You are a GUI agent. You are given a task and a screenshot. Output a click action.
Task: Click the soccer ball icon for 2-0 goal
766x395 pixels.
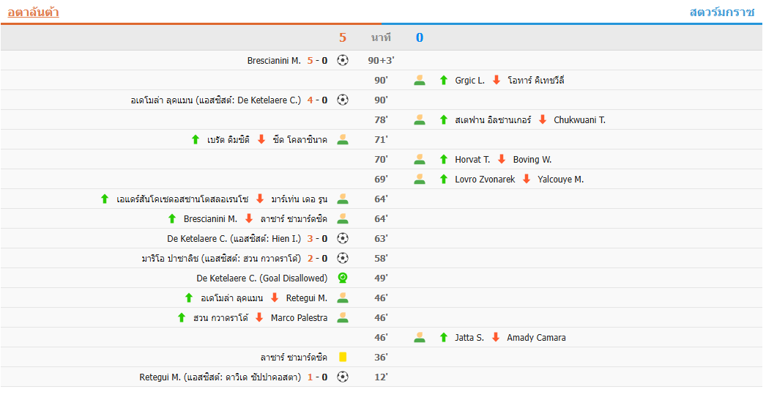(x=343, y=259)
